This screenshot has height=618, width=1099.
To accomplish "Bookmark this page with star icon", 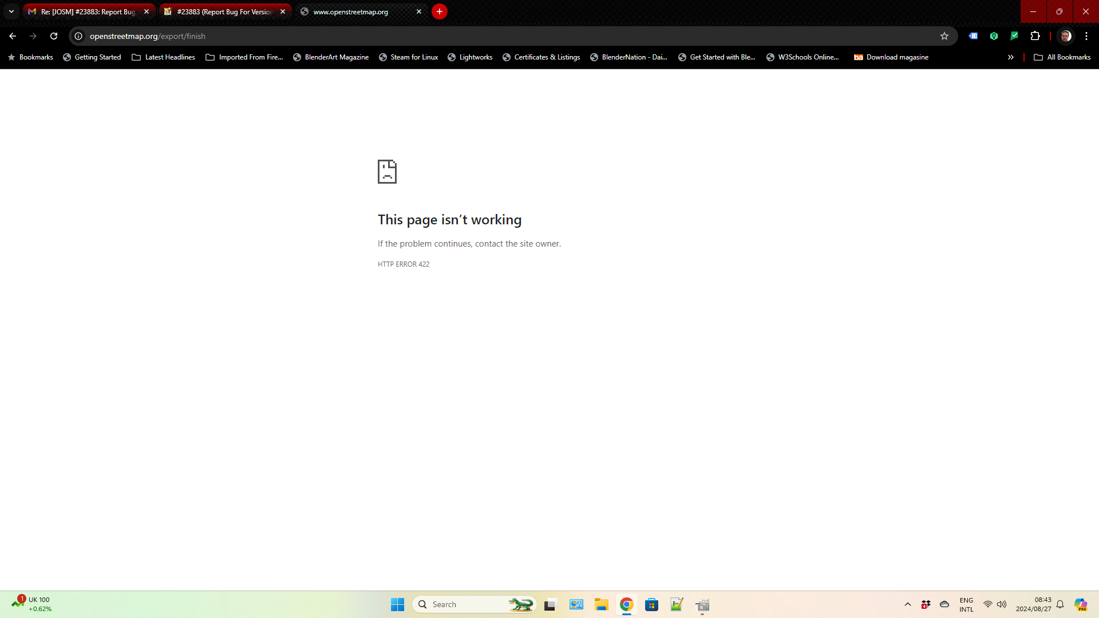I will pyautogui.click(x=944, y=36).
